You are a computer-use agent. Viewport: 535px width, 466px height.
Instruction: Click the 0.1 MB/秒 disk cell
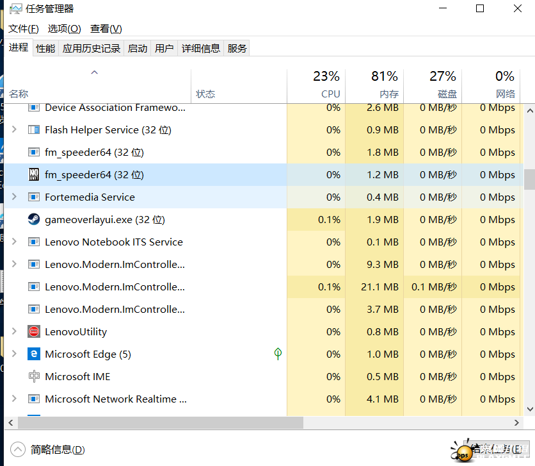click(x=434, y=287)
